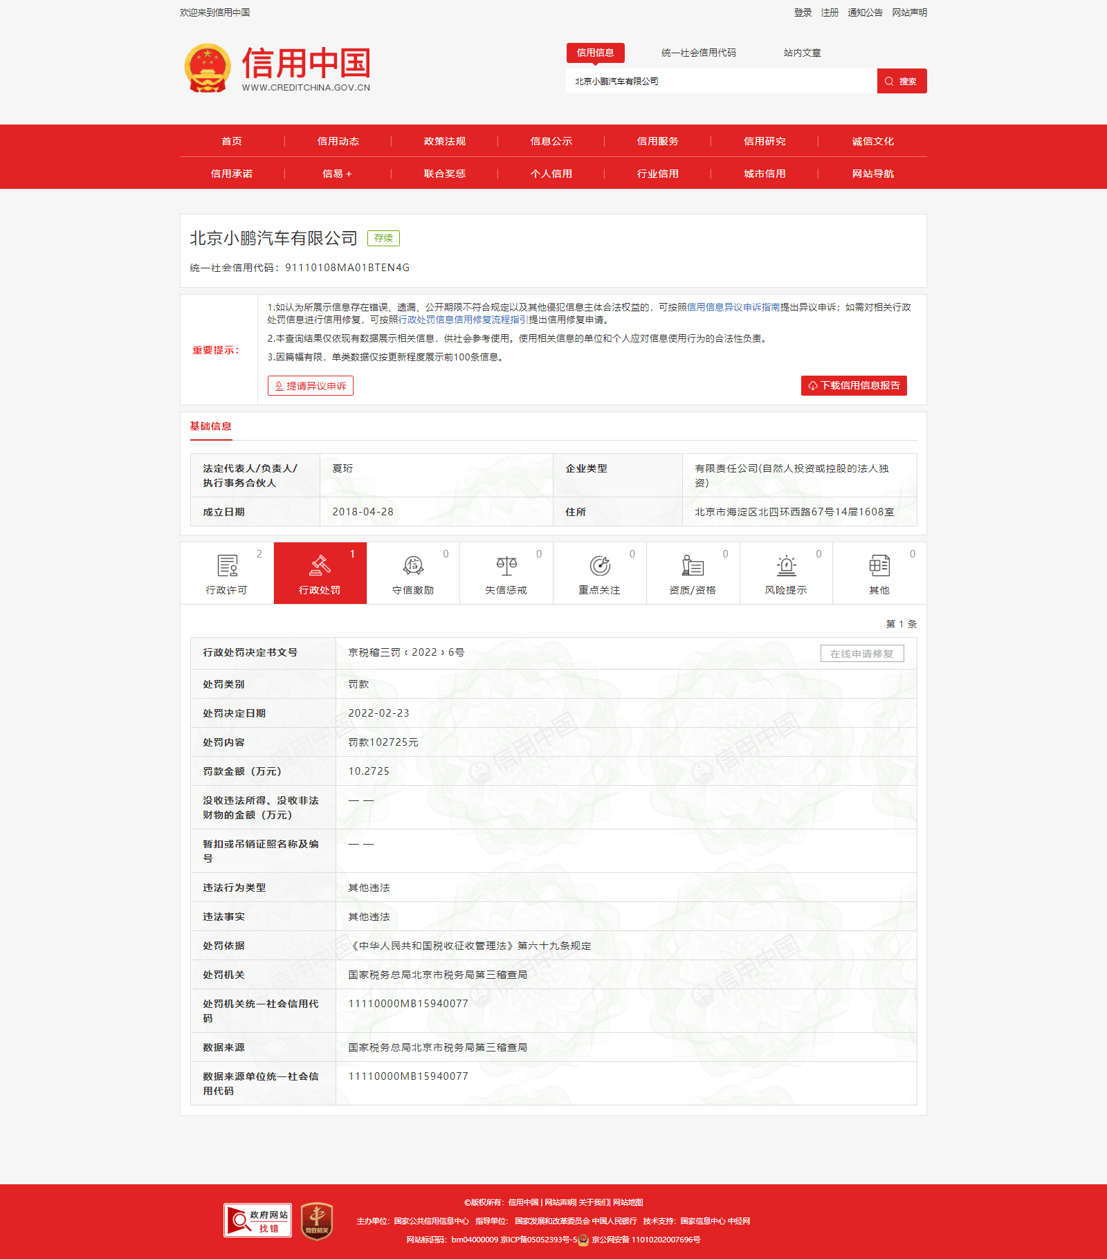Open the 资质/资格 category icon
This screenshot has width=1107, height=1259.
point(693,565)
